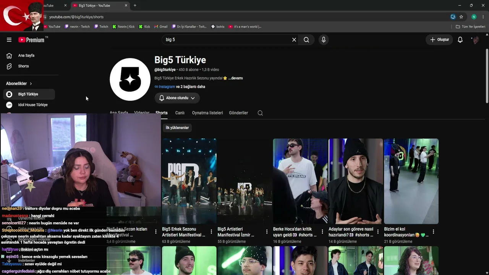Bookmark this page with the star

pos(461,17)
